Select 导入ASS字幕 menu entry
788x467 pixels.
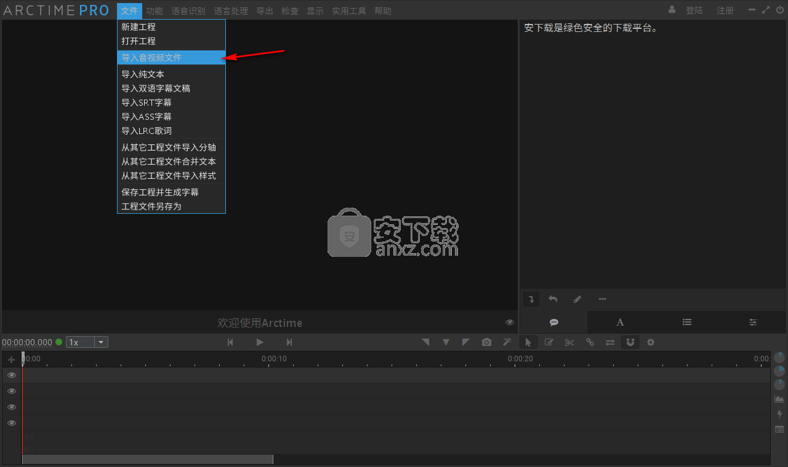click(x=172, y=117)
